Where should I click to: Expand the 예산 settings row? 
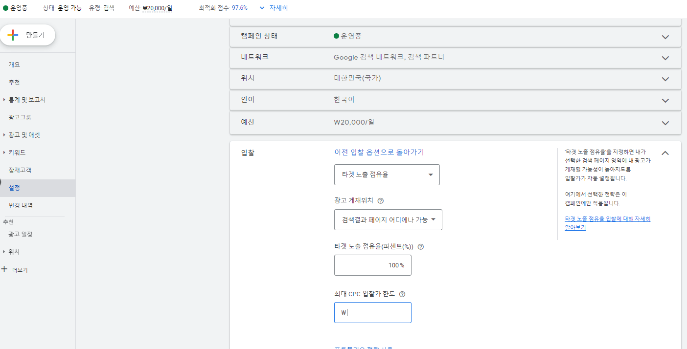[665, 123]
